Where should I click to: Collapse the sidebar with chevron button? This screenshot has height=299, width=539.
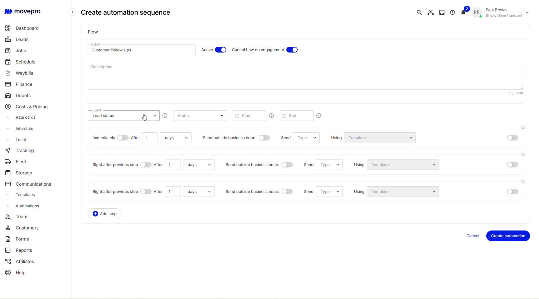point(72,12)
